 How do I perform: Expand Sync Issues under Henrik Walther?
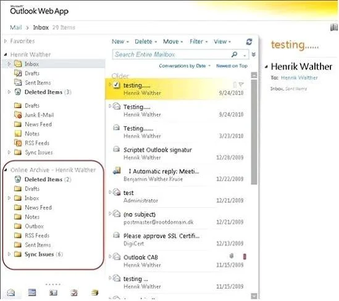(9, 152)
